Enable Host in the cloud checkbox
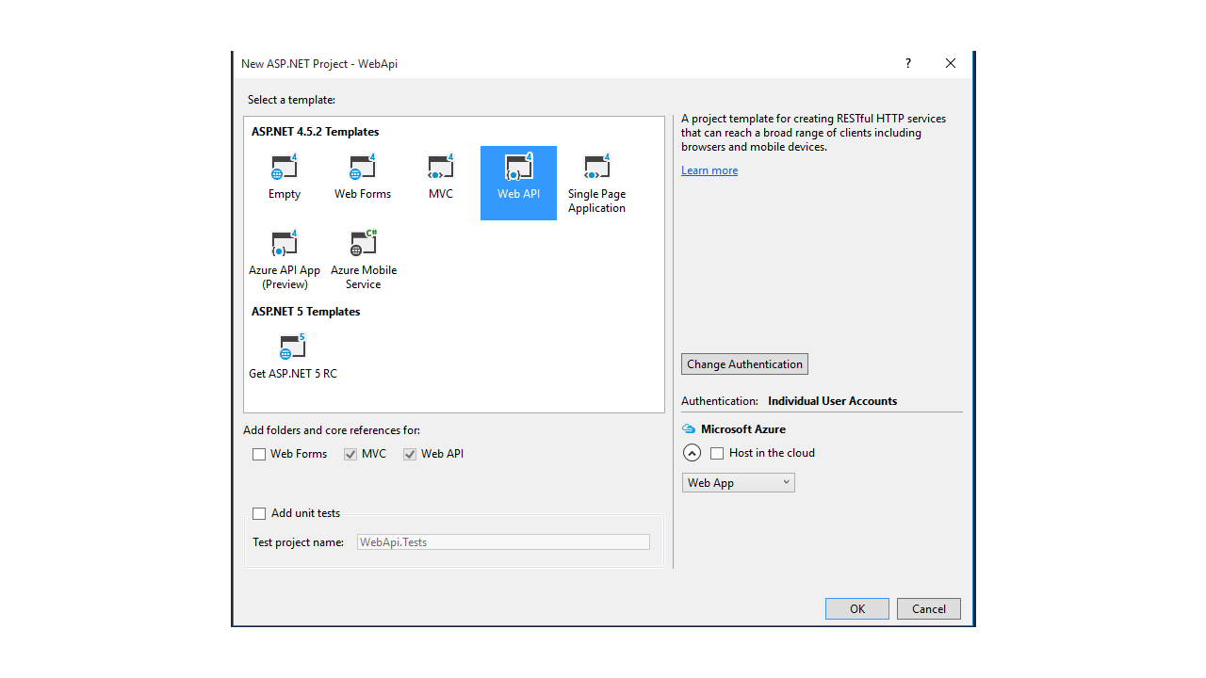Screen dimensions: 1206x678 tap(717, 453)
